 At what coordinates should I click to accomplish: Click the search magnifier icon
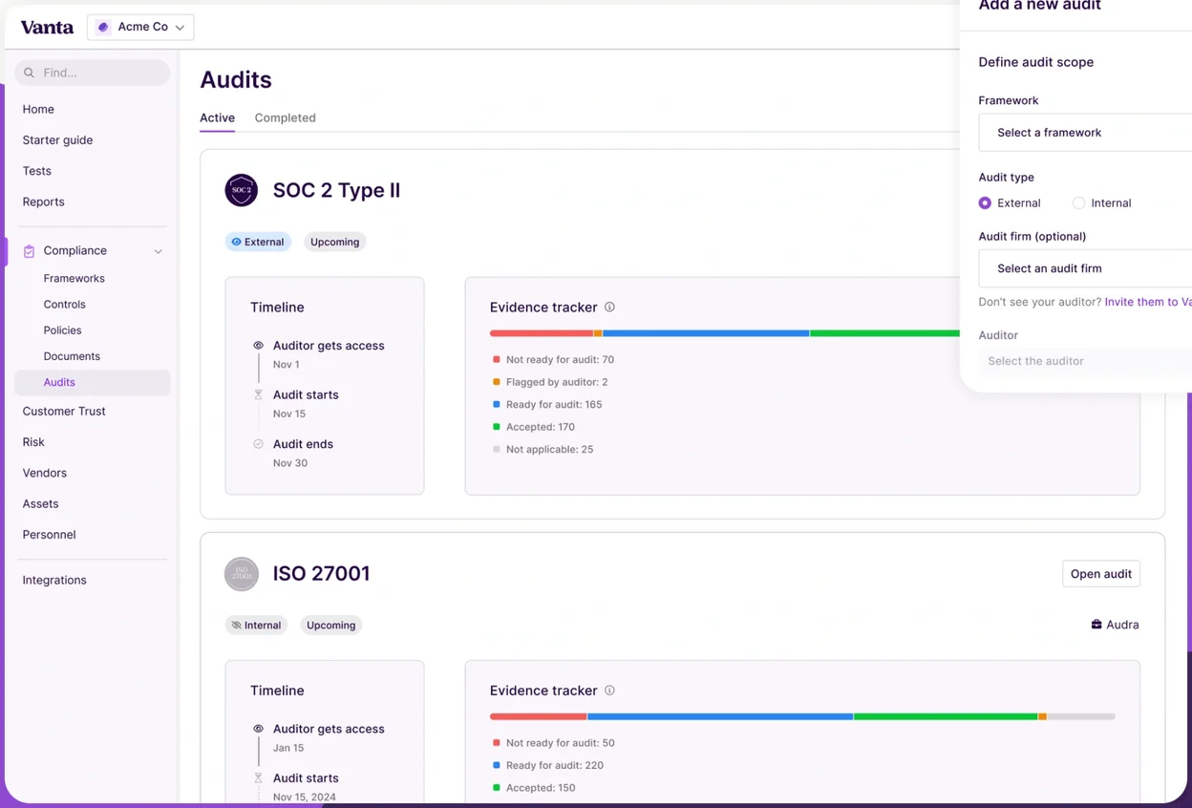[29, 73]
